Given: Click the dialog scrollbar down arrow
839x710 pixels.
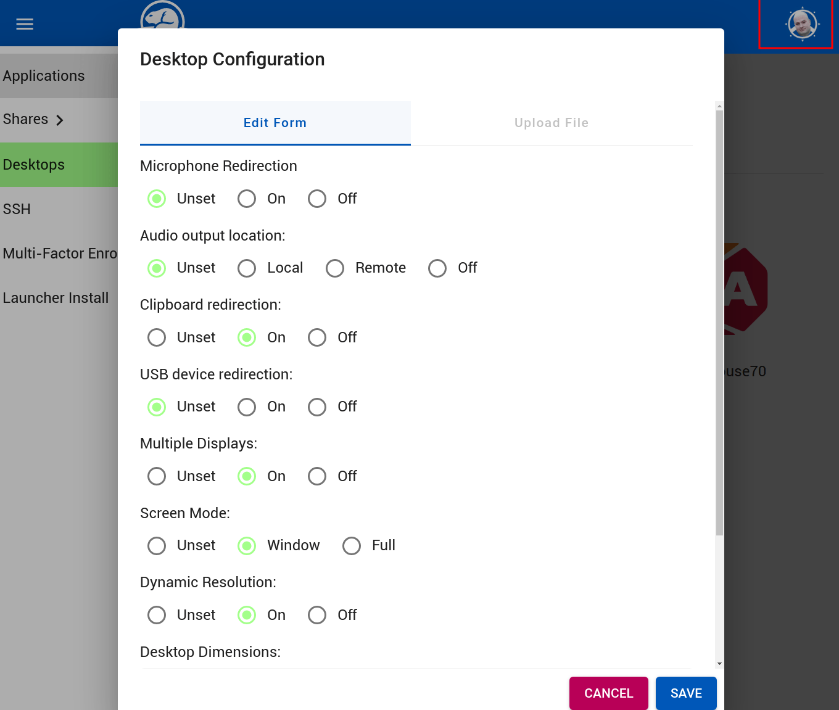Looking at the screenshot, I should tap(719, 664).
